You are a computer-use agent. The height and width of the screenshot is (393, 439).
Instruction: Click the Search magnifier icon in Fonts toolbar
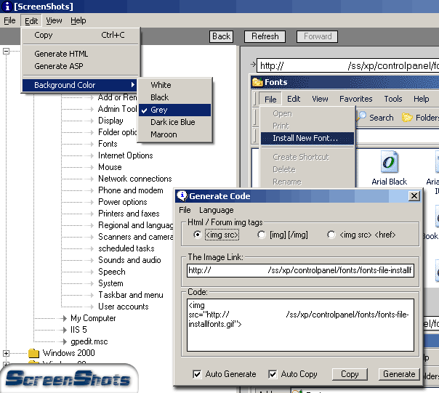coord(361,117)
